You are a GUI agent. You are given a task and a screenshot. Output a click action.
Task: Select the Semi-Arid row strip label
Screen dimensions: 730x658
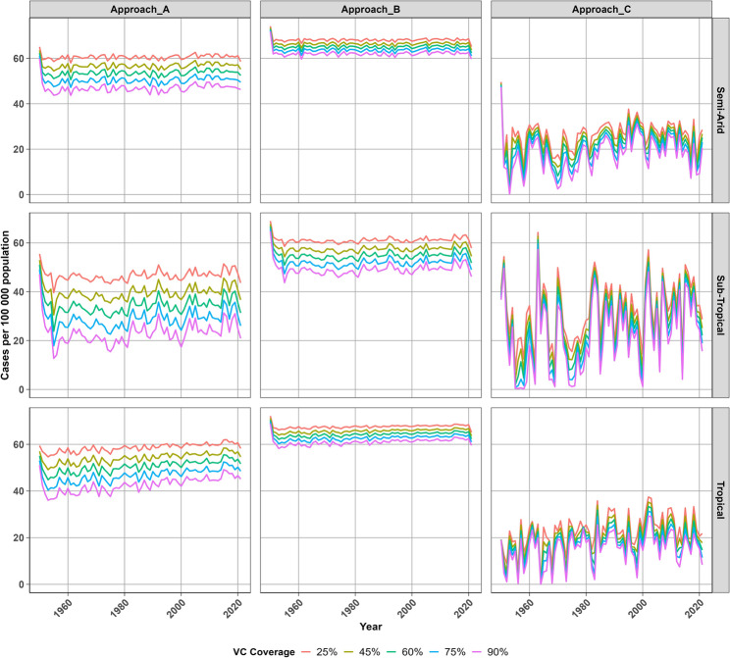(720, 110)
